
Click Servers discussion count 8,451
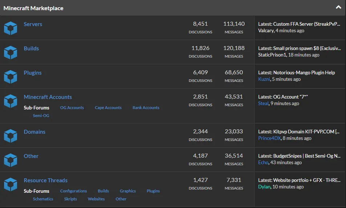pos(200,24)
